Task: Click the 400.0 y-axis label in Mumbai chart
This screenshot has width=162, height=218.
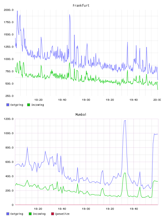Action: [x=9, y=176]
